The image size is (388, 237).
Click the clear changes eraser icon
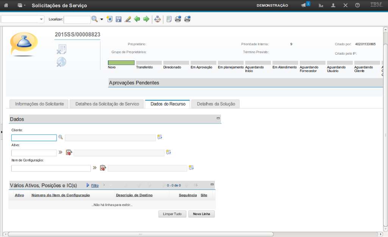pyautogui.click(x=128, y=19)
